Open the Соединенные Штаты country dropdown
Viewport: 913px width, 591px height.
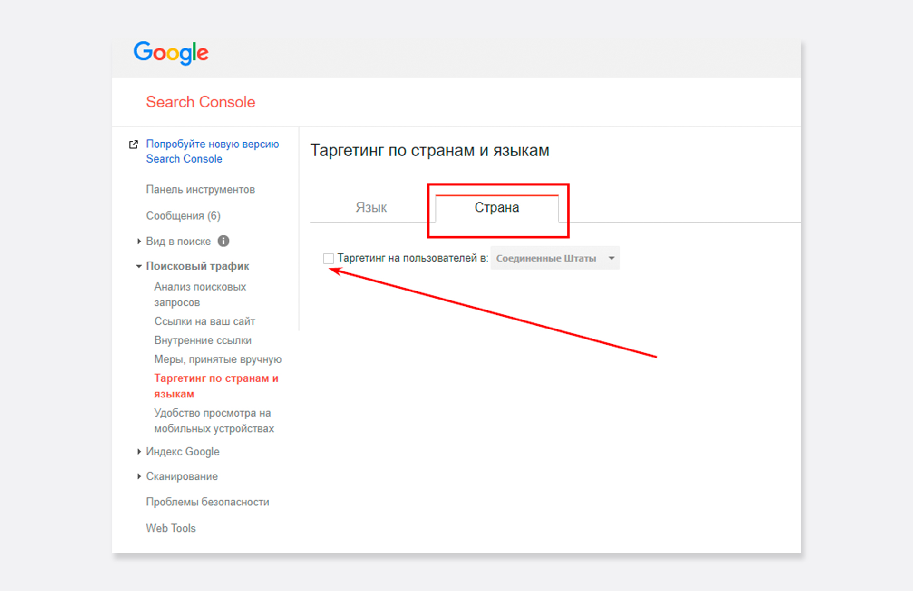554,258
